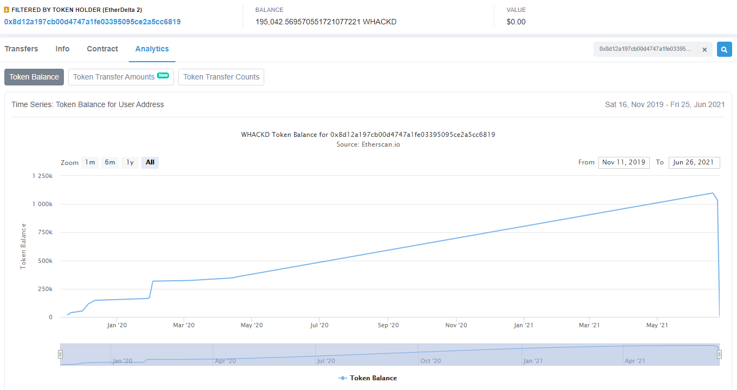Click the Mar '20 x-axis label
The width and height of the screenshot is (737, 390).
(x=184, y=325)
